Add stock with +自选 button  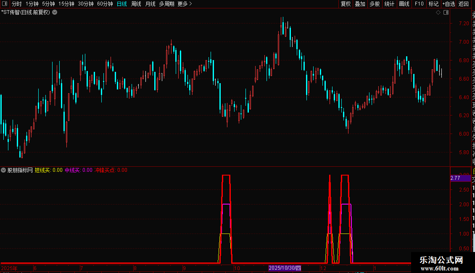click(x=449, y=4)
